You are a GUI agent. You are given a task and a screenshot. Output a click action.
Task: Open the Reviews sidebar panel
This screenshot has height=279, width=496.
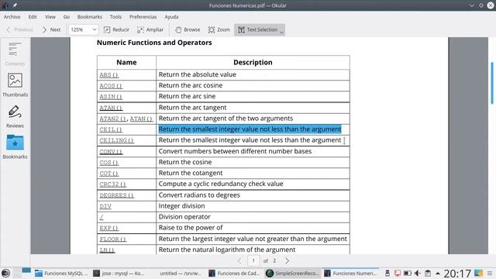(15, 116)
